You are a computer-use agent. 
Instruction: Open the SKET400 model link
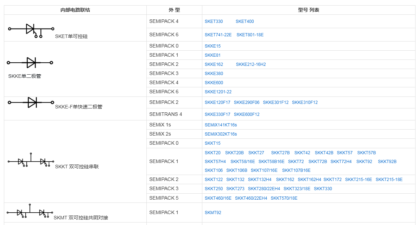click(x=245, y=21)
